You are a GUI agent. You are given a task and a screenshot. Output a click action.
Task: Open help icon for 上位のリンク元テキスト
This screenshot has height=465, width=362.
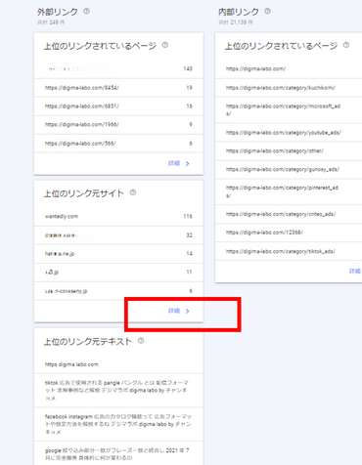(x=141, y=341)
